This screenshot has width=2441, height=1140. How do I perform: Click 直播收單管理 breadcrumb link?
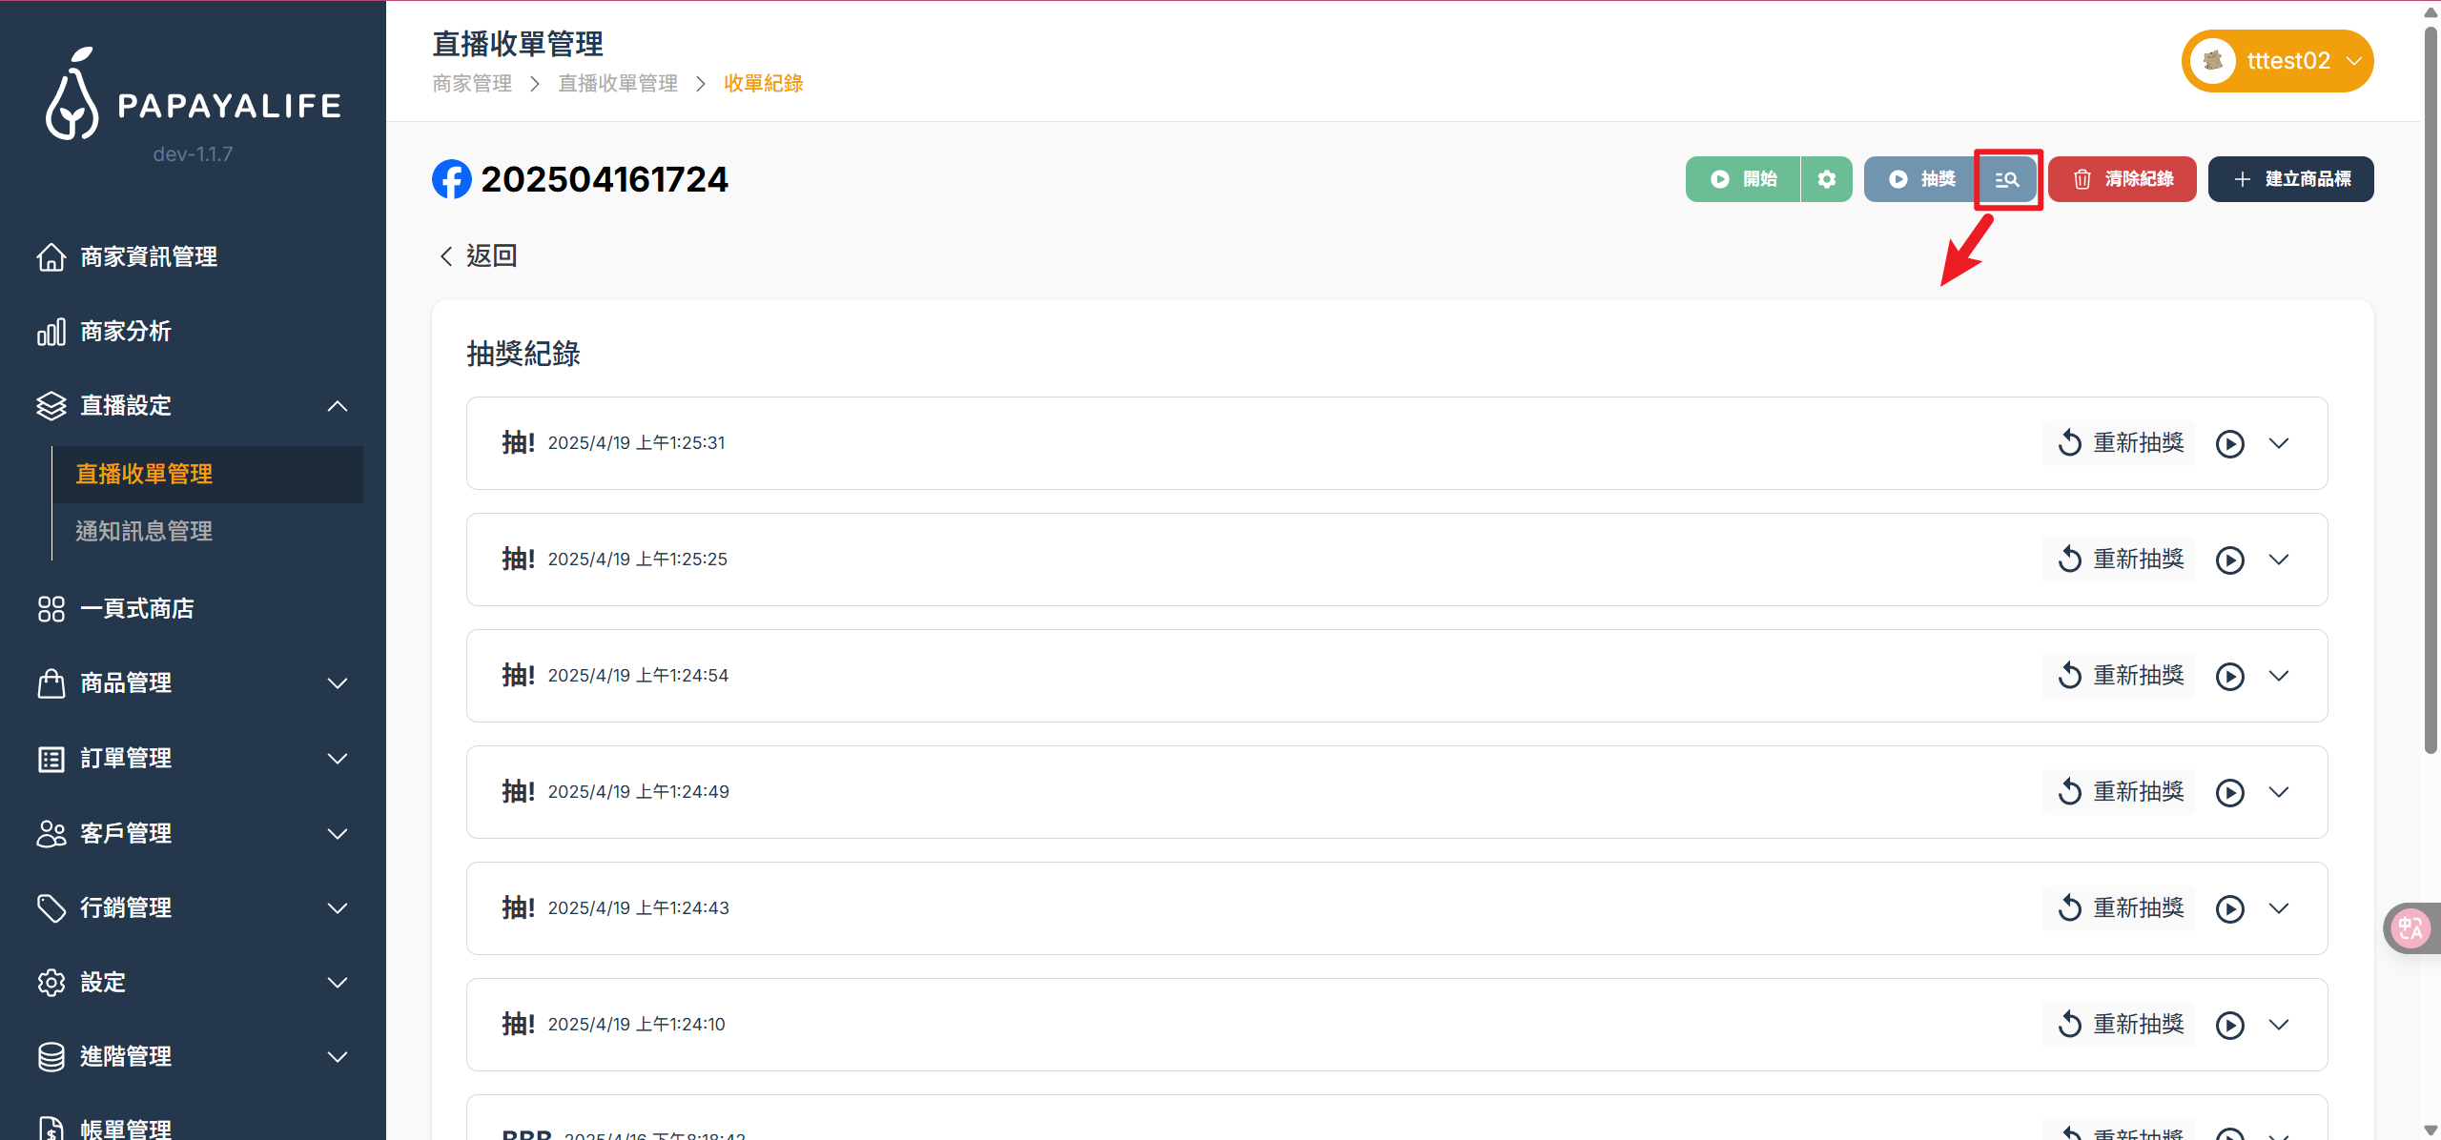[617, 84]
